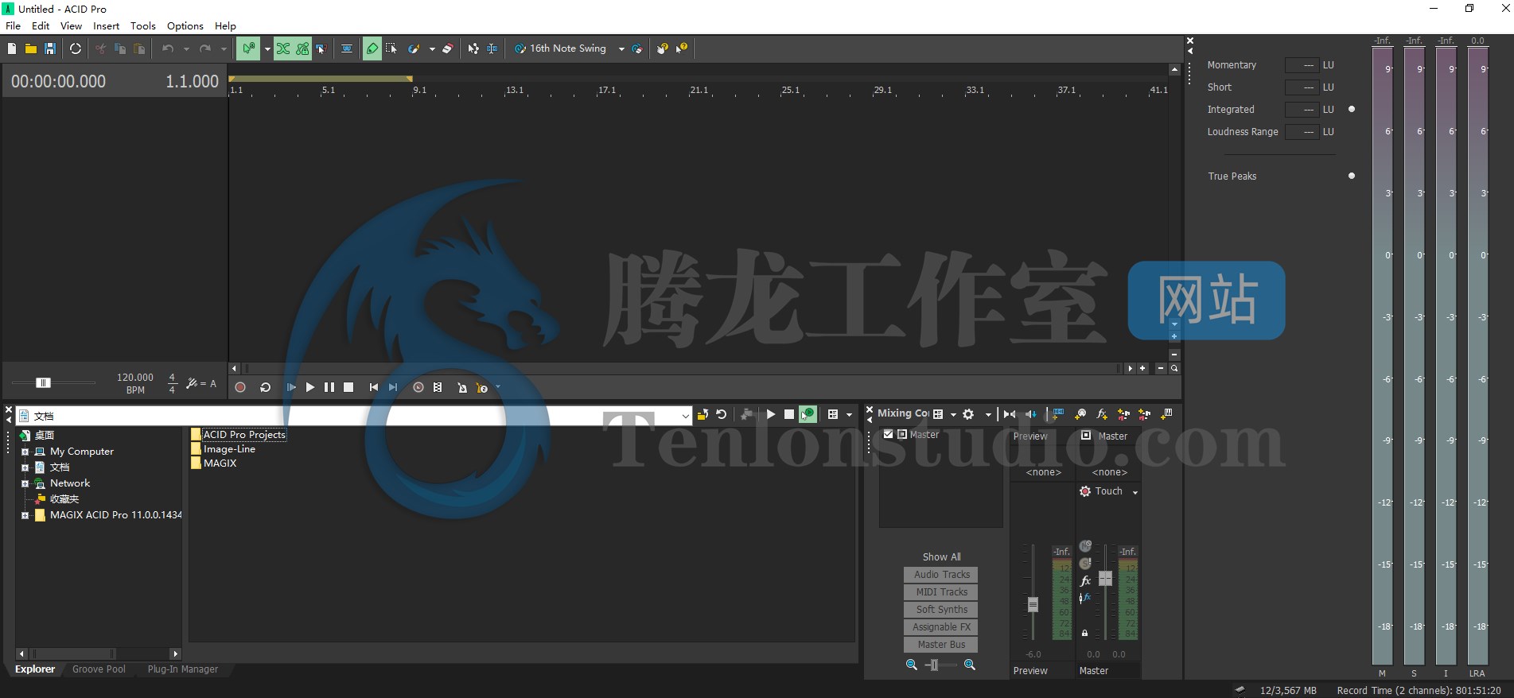This screenshot has width=1514, height=698.
Task: Toggle Enable Snapping in toolbar
Action: click(248, 48)
